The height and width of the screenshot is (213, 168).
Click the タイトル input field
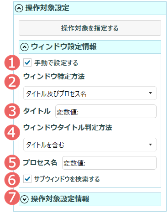point(106,111)
